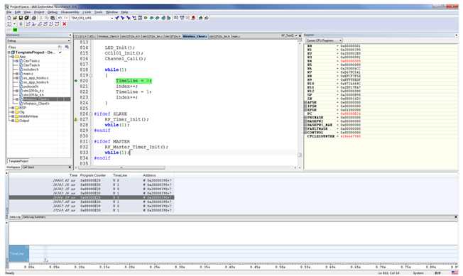The height and width of the screenshot is (276, 463).
Task: Select the TemplateProject tab below the file tree
Action: click(18, 161)
